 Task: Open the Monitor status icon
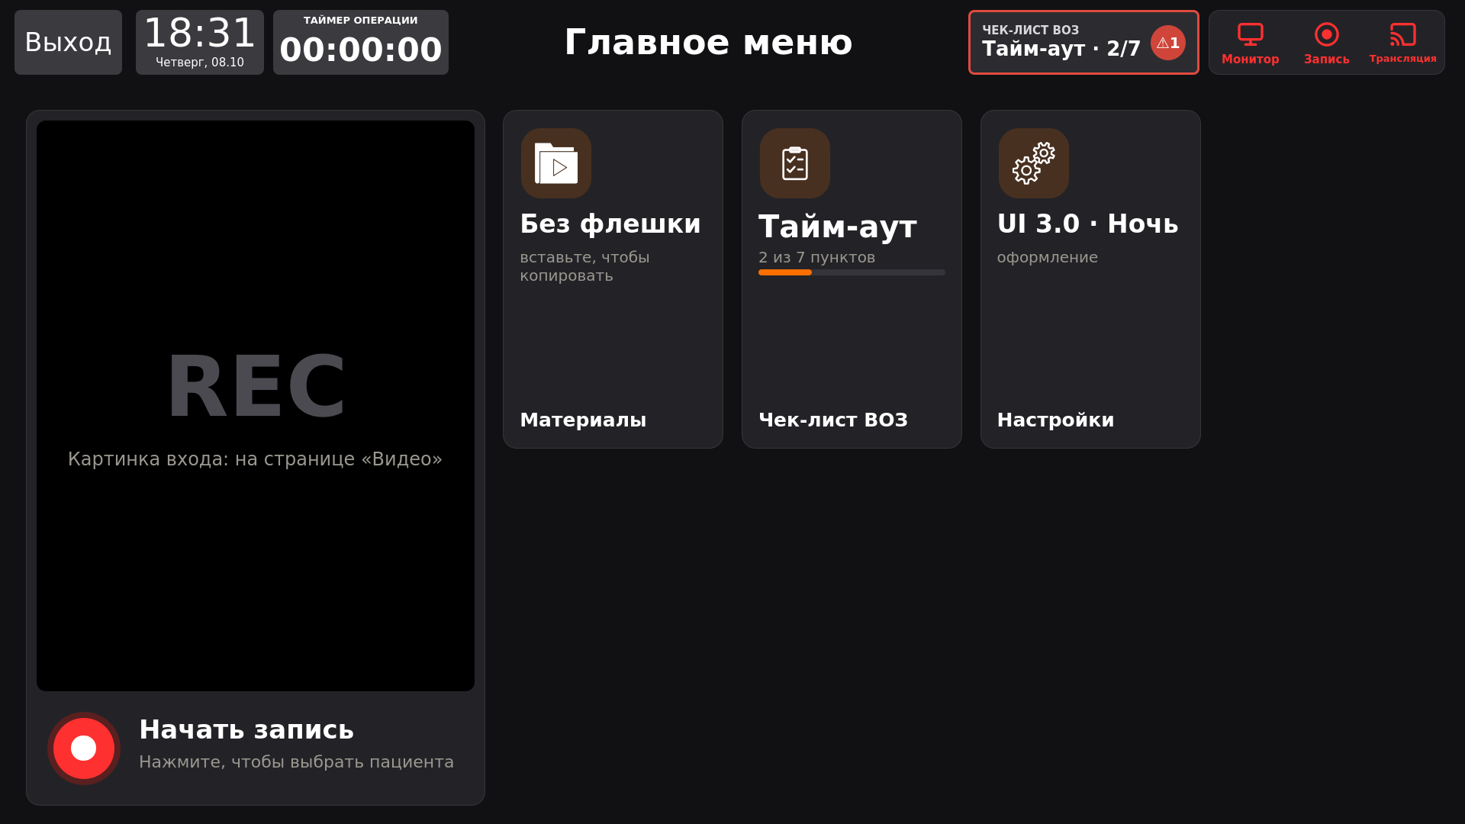[x=1250, y=34]
